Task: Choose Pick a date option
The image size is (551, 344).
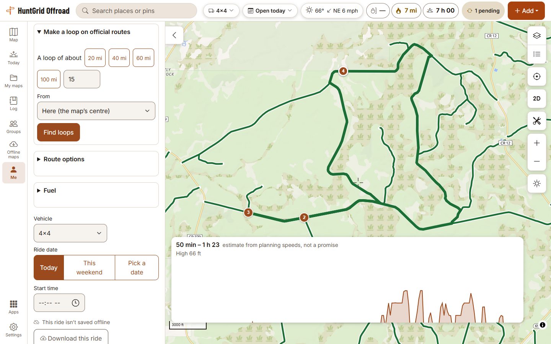Action: (137, 268)
